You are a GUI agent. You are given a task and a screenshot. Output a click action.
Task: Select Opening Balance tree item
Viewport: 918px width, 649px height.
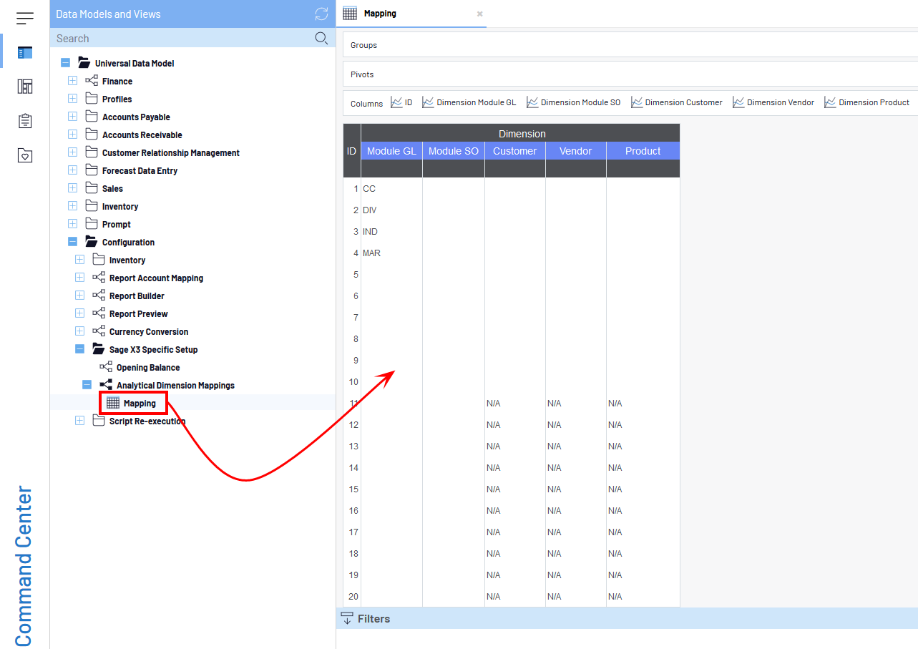tap(147, 368)
